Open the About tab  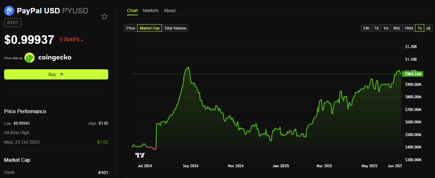point(170,10)
